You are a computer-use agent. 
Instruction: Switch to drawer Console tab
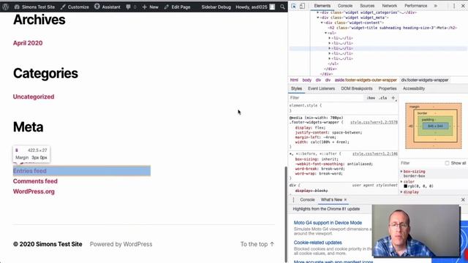tap(307, 199)
